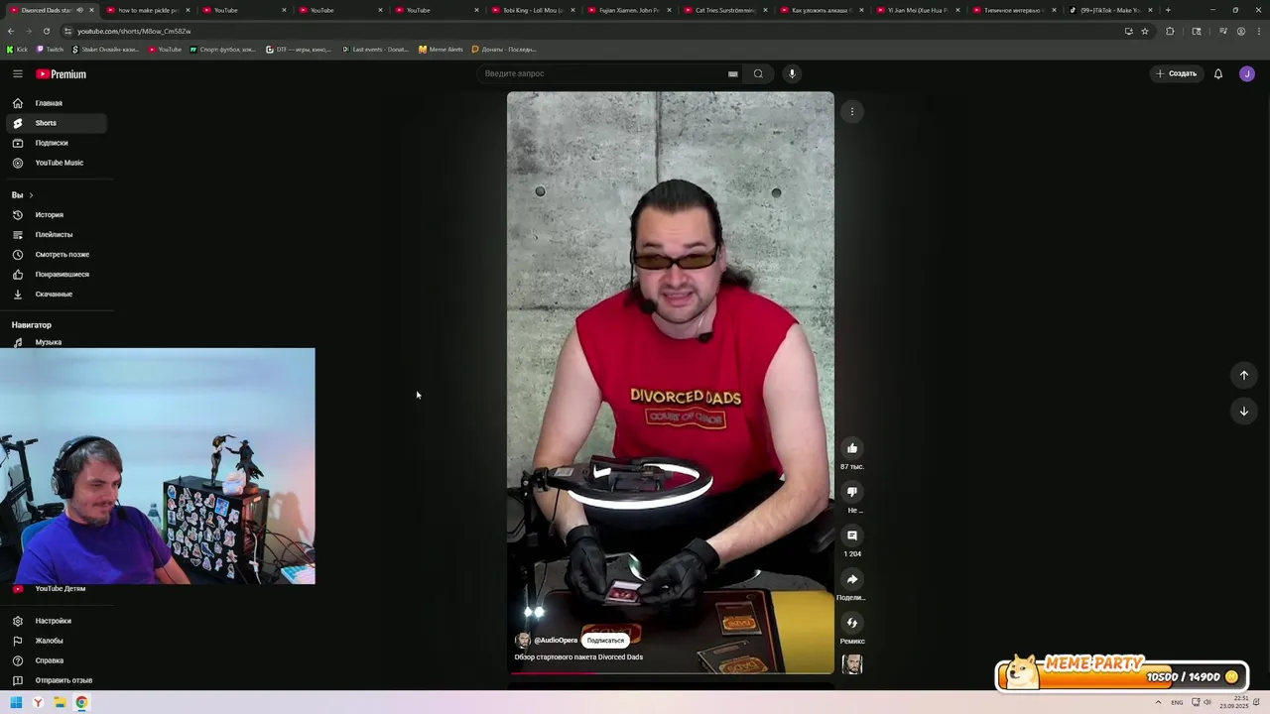Switch to 'Tobi King - Loli Mou' tab
Image resolution: width=1270 pixels, height=714 pixels.
[x=533, y=10]
